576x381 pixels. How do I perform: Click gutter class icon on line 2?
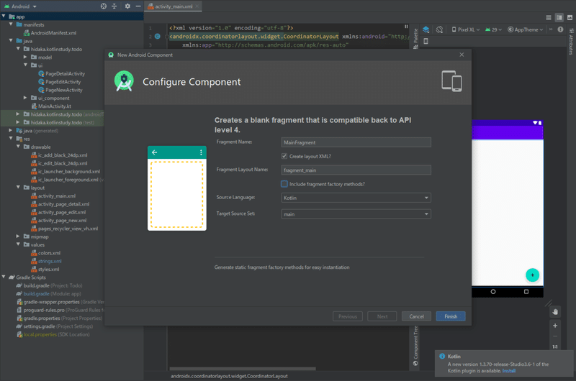(158, 37)
